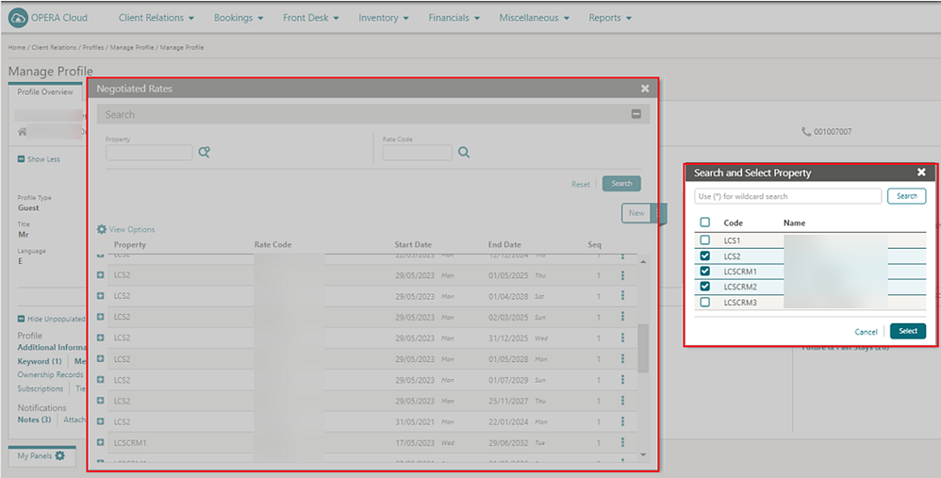Uncheck the LCSCRM2 property checkbox

tap(705, 287)
